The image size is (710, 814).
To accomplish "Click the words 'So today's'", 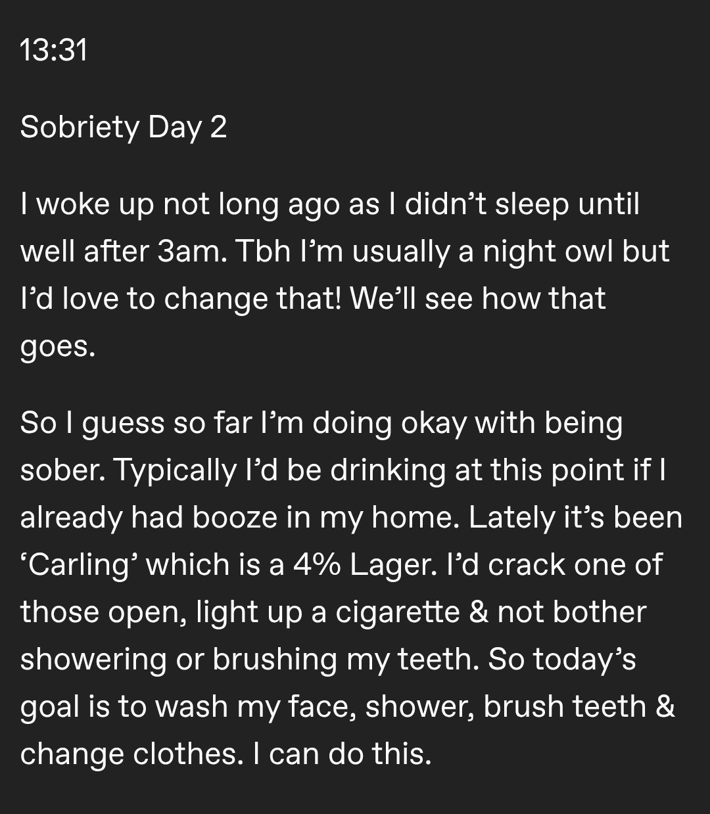I will coord(561,660).
